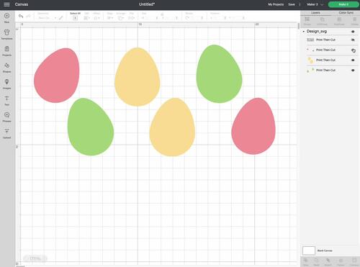The image size is (360, 267).
Task: Click the Undo arrow
Action: (21, 17)
